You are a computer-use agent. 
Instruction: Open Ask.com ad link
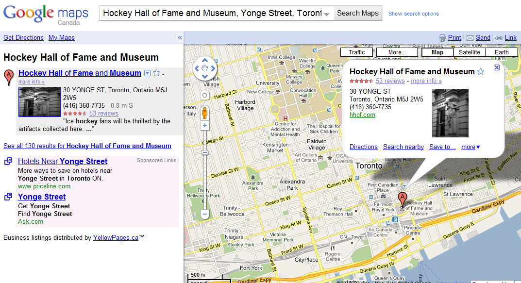point(31,221)
